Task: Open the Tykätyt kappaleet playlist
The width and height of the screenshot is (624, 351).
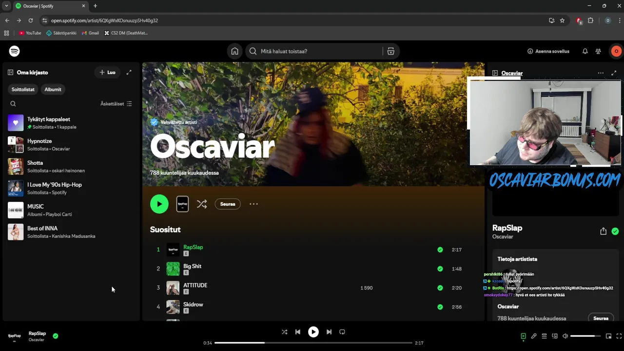Action: (71, 123)
